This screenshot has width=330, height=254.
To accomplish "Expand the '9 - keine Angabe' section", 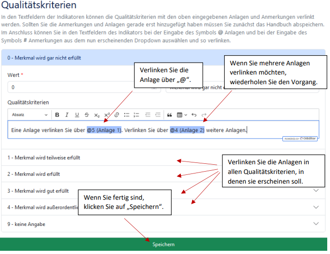I will (x=316, y=224).
